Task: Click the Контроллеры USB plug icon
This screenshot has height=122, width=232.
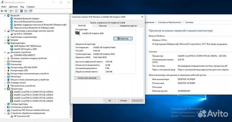Action: coord(8,70)
